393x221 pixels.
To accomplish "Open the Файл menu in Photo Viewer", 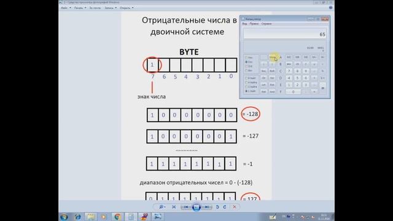I will 66,8.
